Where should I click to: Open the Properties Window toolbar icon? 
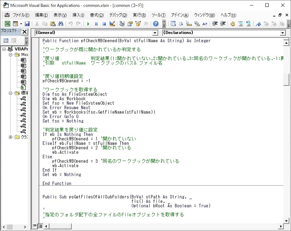click(x=130, y=24)
